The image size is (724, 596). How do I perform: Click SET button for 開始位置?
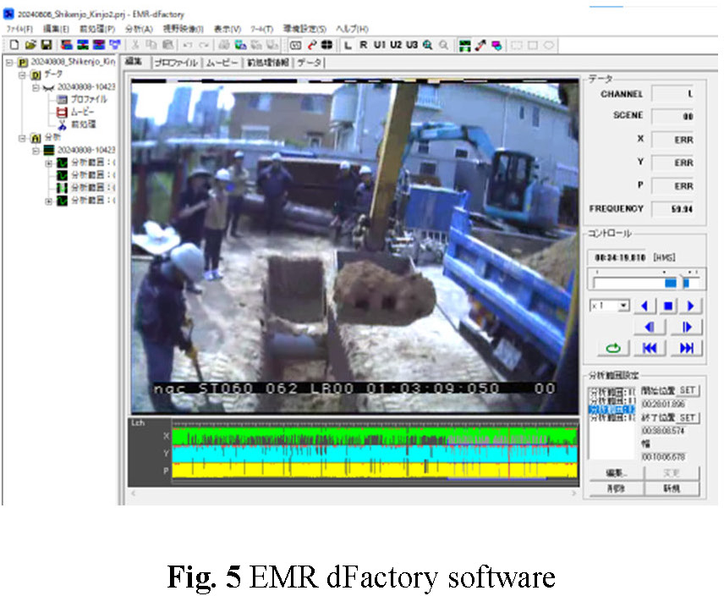(x=688, y=390)
